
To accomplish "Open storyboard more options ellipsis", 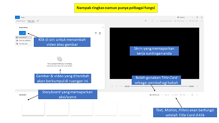I will 197,95.
